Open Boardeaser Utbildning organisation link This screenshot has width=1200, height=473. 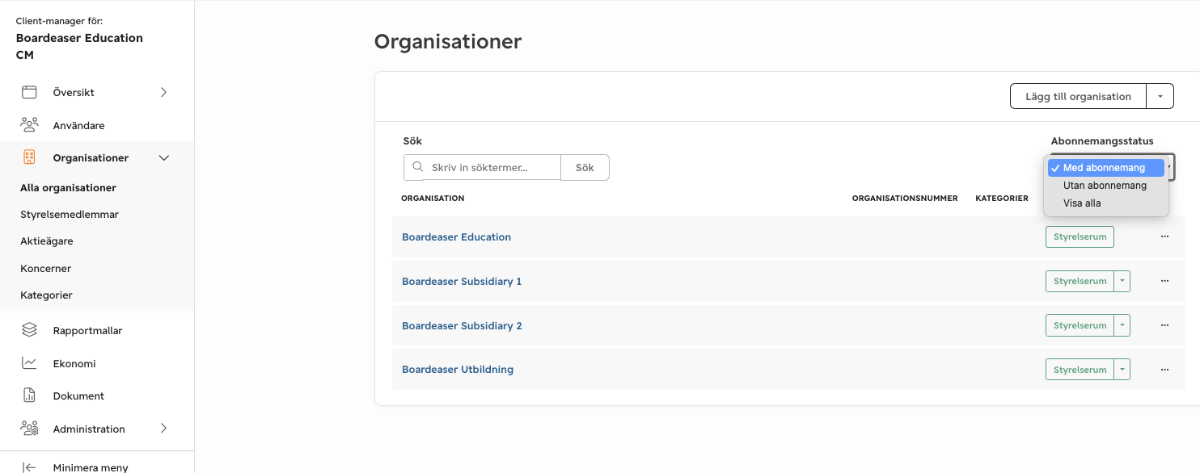pos(458,370)
